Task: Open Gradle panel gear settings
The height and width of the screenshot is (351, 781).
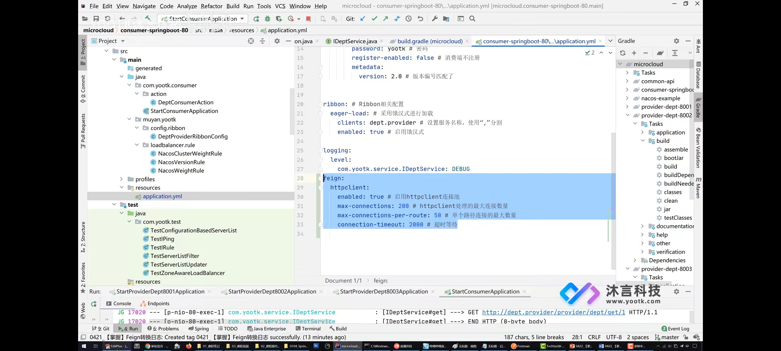Action: [677, 41]
